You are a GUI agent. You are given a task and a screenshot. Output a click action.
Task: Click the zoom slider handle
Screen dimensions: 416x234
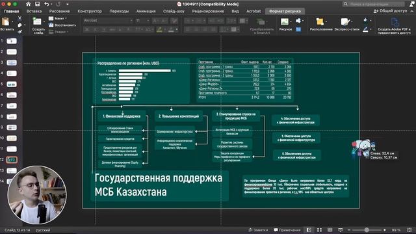(367, 230)
